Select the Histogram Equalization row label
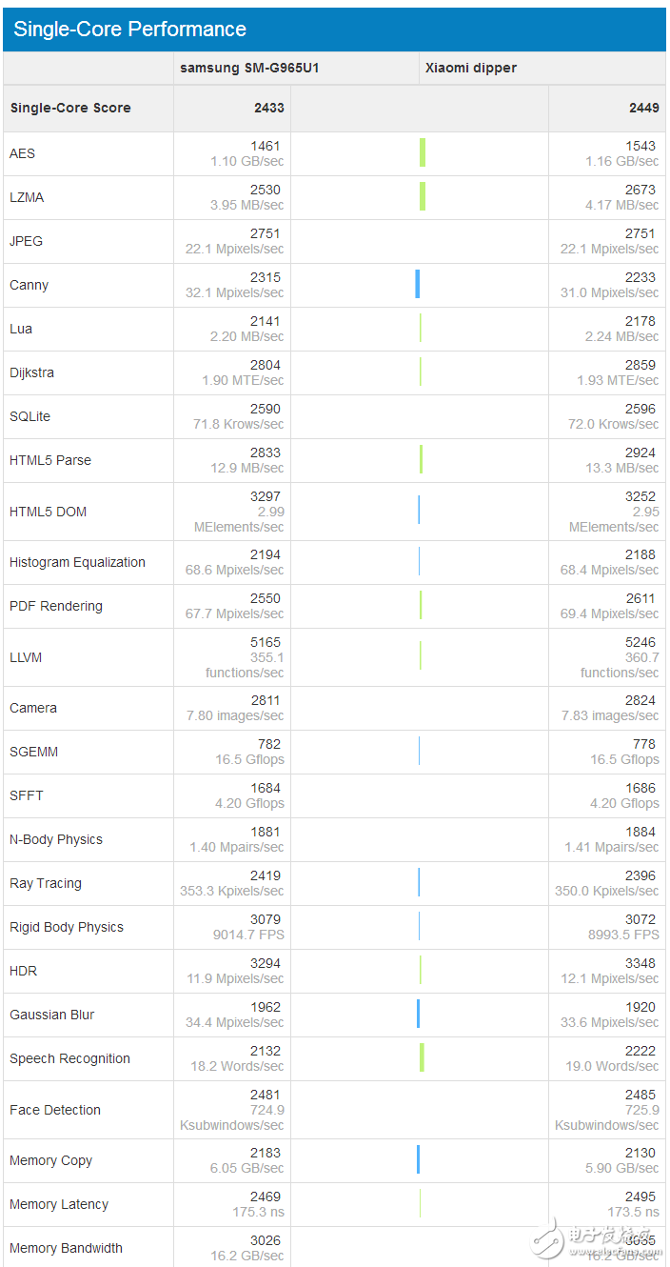 77,562
